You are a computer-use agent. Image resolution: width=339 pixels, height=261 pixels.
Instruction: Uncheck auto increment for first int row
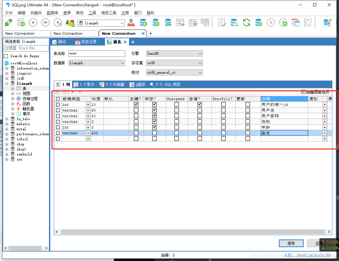tap(200, 104)
